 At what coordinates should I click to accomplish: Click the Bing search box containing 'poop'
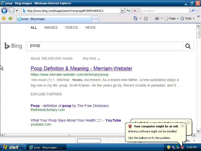(105, 46)
